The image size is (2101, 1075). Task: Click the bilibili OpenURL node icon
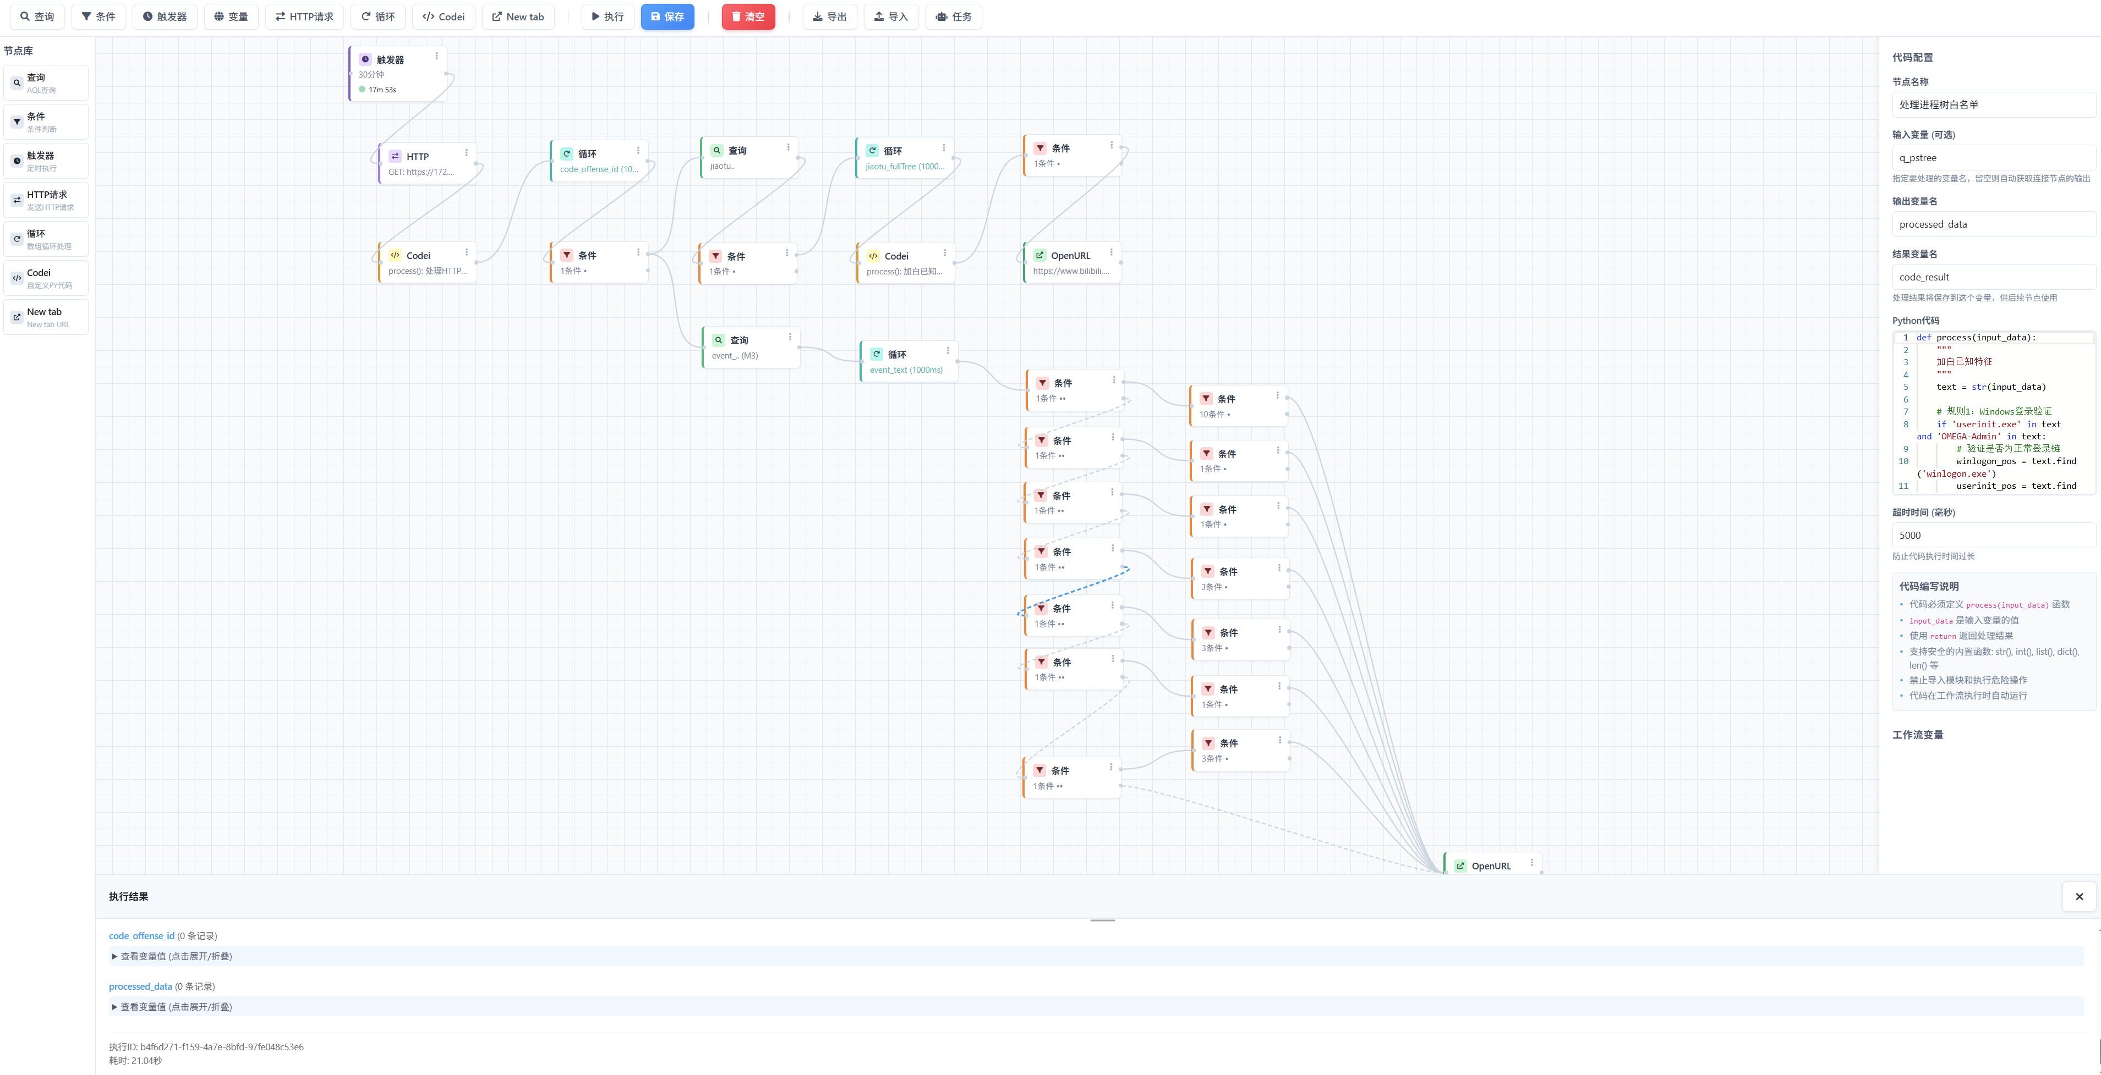pos(1040,256)
